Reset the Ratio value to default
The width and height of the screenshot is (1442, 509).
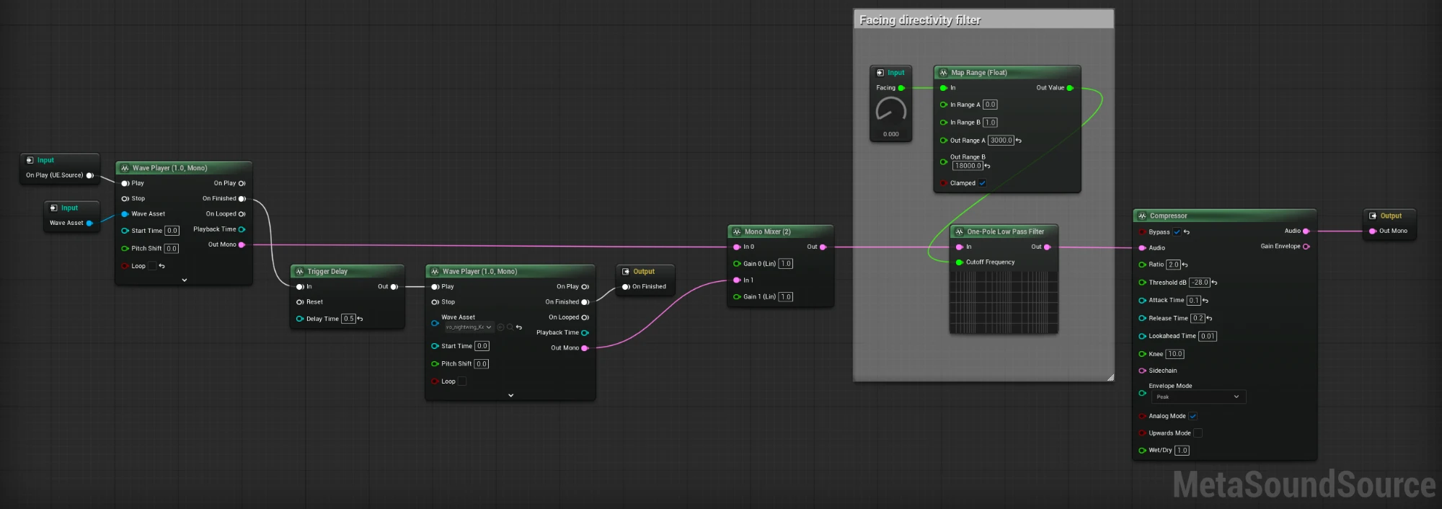pos(1185,265)
